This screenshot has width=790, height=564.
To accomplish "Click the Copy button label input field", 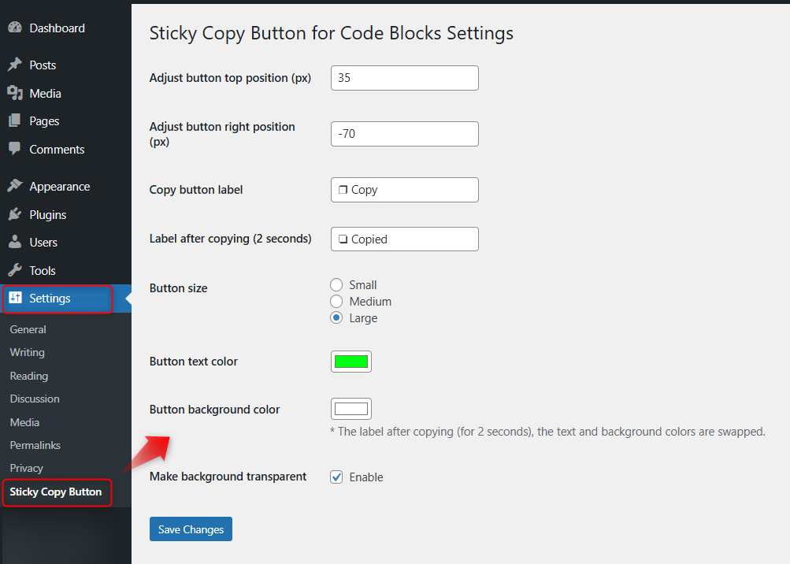I will (x=404, y=190).
